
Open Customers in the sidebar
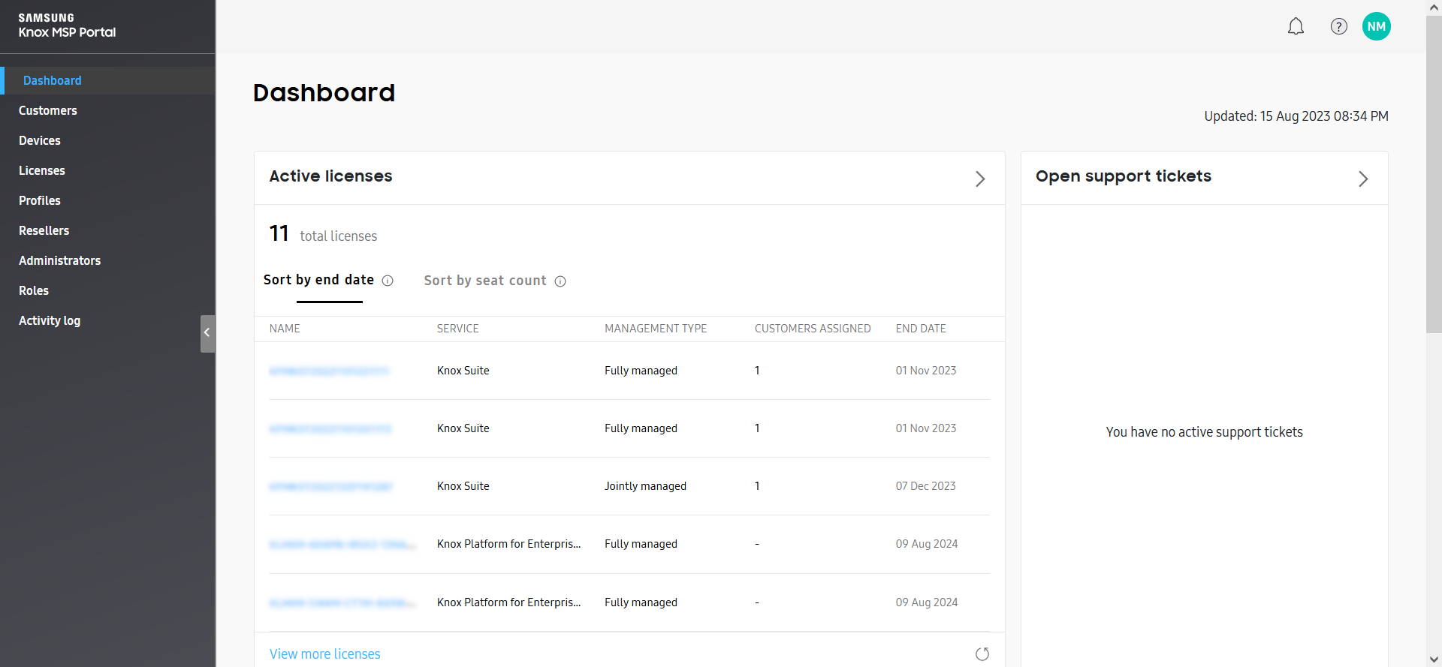point(48,110)
